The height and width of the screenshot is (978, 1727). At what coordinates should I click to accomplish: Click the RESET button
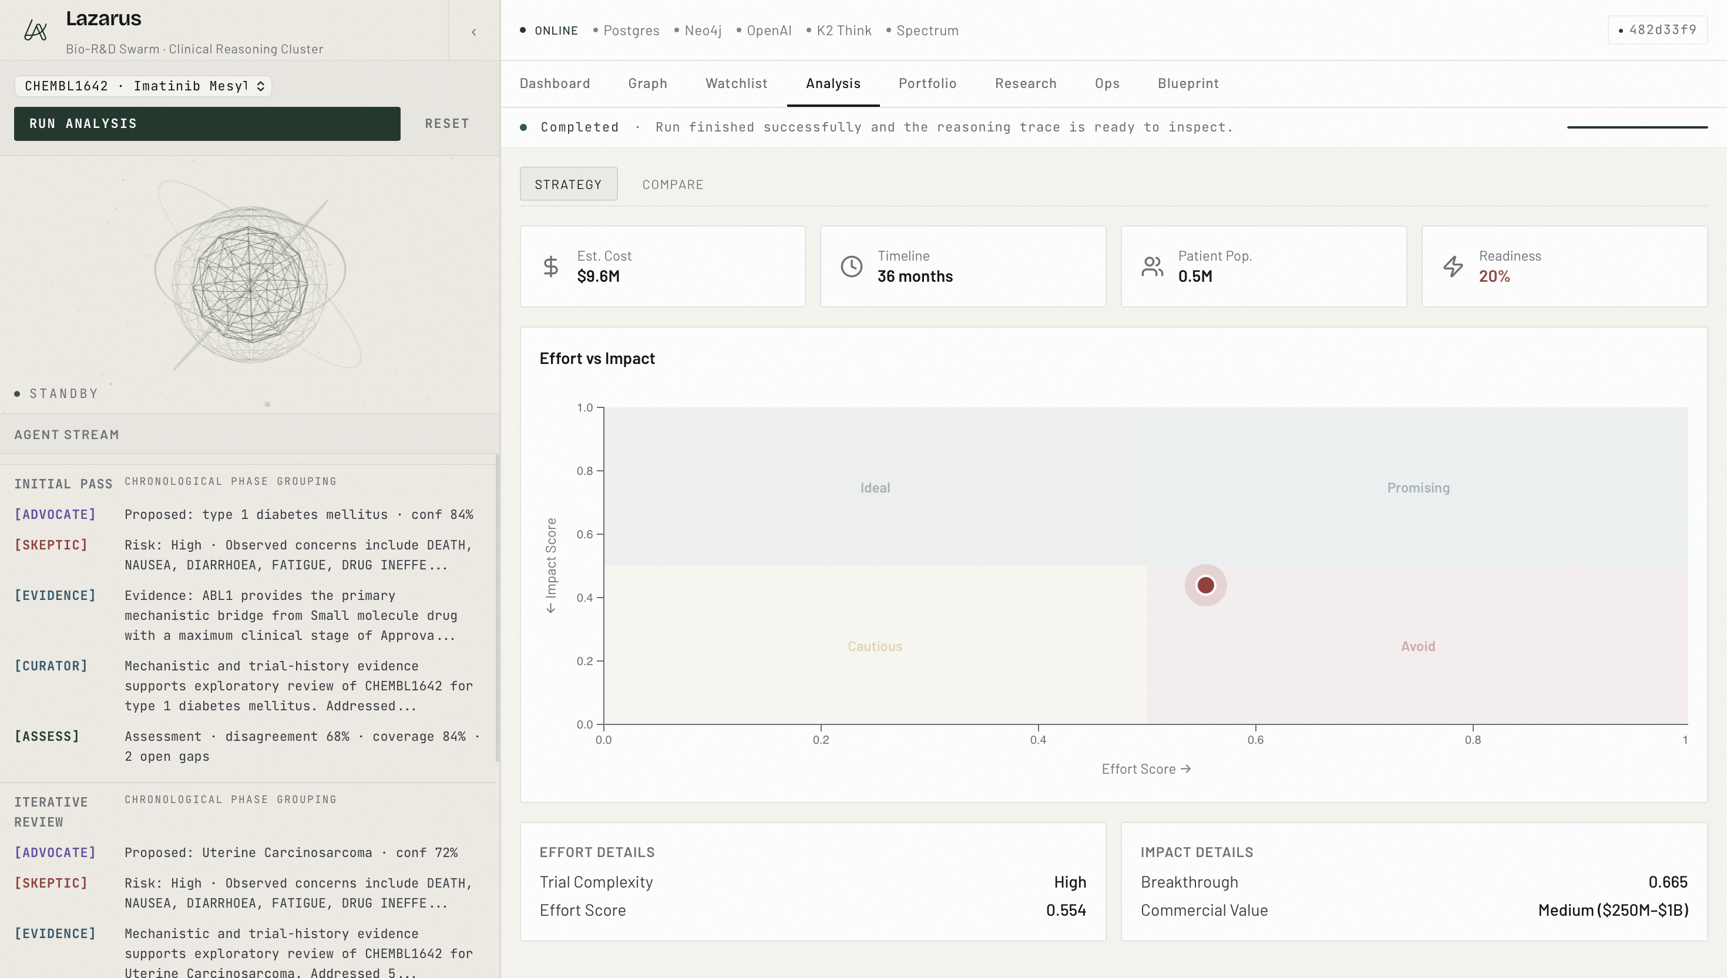pyautogui.click(x=447, y=124)
